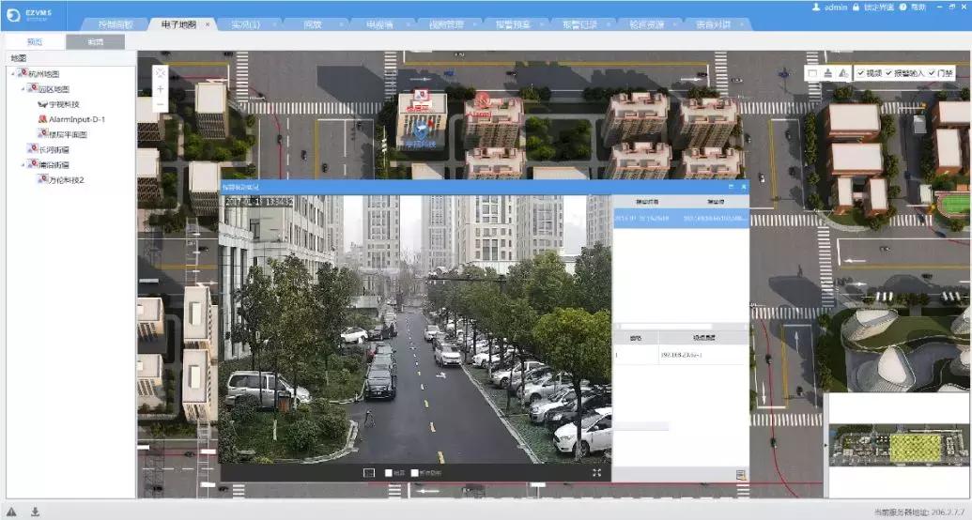Select the gray sub-tab next to it
The height and width of the screenshot is (520, 972).
point(96,42)
